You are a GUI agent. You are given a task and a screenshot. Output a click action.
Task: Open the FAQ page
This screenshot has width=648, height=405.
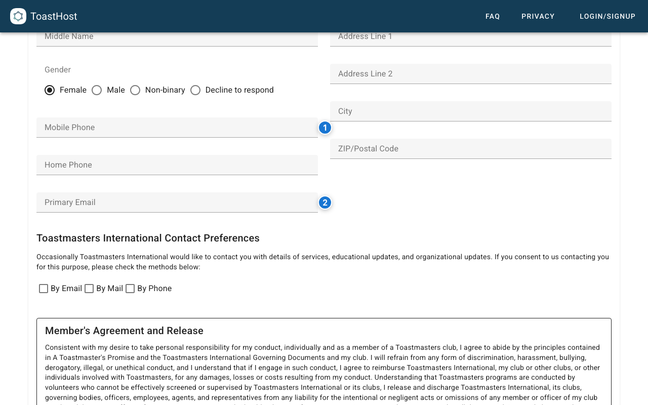tap(493, 16)
